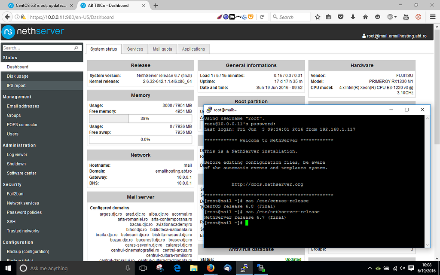Open the Adblock Plus toolbar icon

pos(390,17)
